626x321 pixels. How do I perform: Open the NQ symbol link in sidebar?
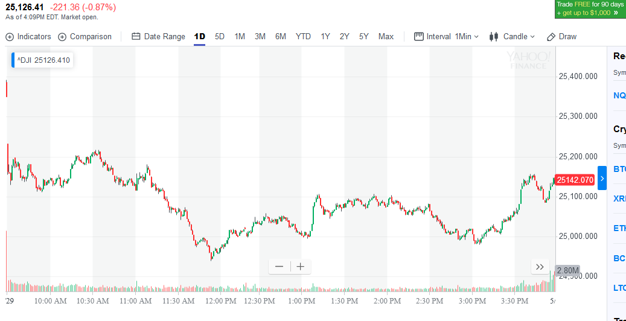[x=619, y=95]
